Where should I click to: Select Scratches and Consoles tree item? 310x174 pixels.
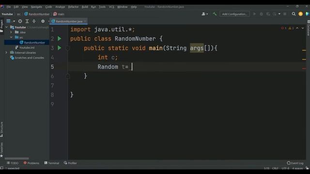click(x=27, y=58)
